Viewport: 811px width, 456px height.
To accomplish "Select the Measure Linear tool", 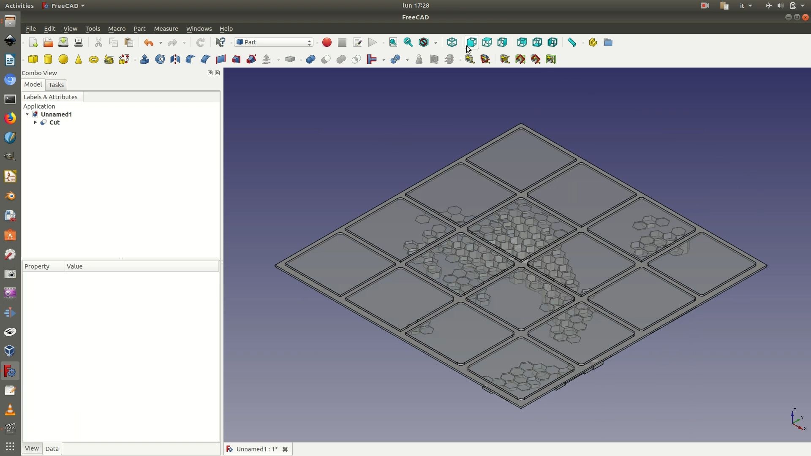I will click(470, 59).
